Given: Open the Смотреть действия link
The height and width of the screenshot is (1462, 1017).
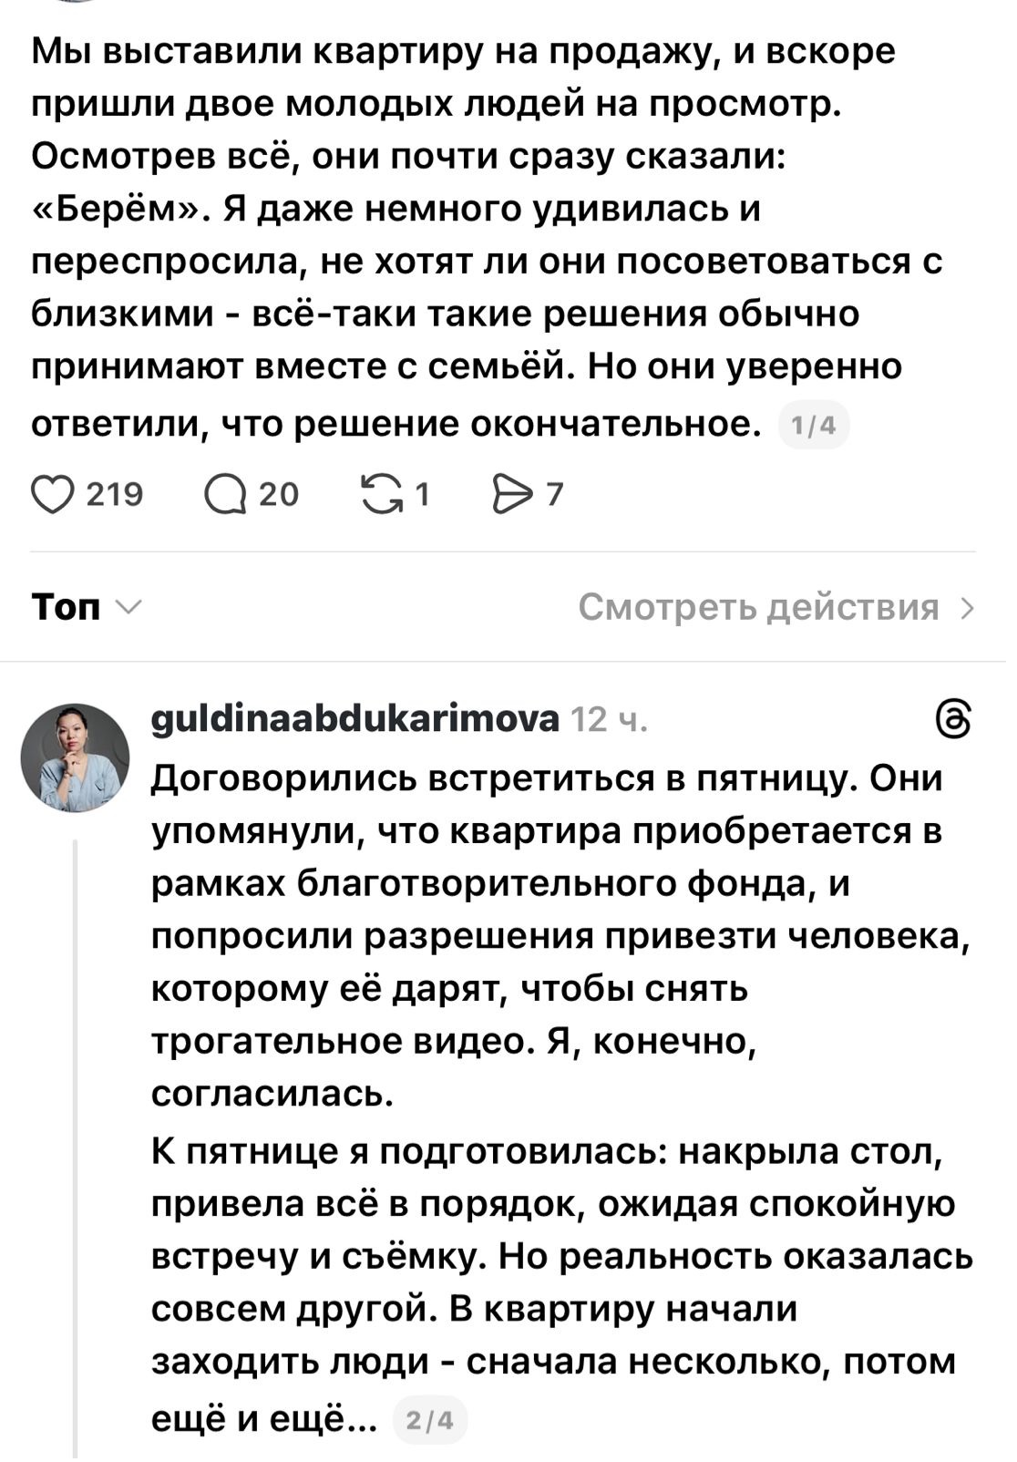Looking at the screenshot, I should [757, 607].
